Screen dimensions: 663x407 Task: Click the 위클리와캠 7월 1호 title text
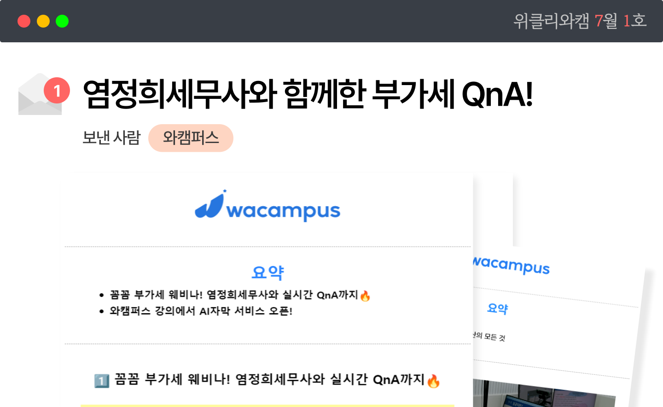[x=580, y=21]
